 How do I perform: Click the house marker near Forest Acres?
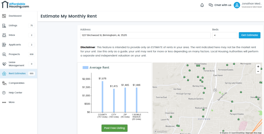click(x=204, y=68)
